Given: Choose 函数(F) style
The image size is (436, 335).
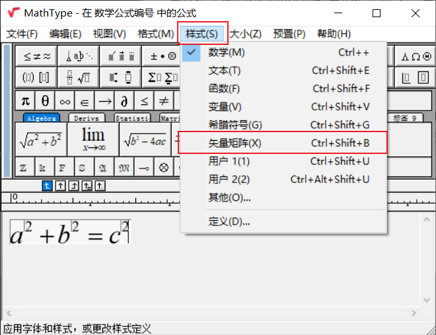Looking at the screenshot, I should tap(283, 89).
